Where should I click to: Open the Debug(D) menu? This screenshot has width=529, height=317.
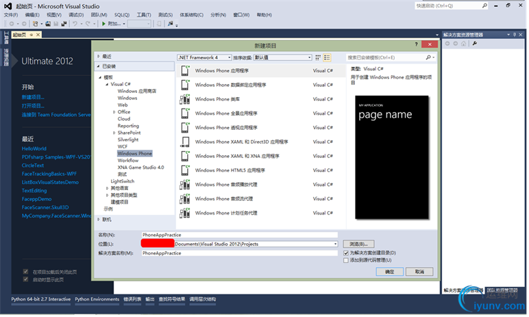pyautogui.click(x=76, y=15)
